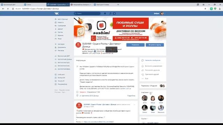Open Бесплатный Донецк group shortcut
Screen dimensions: 223x125
[x=65, y=59]
